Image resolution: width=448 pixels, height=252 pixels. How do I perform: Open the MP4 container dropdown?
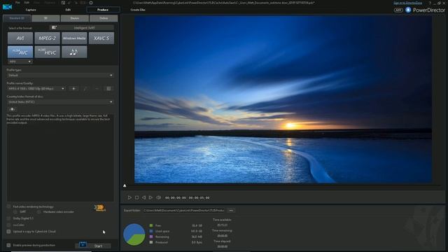20,62
